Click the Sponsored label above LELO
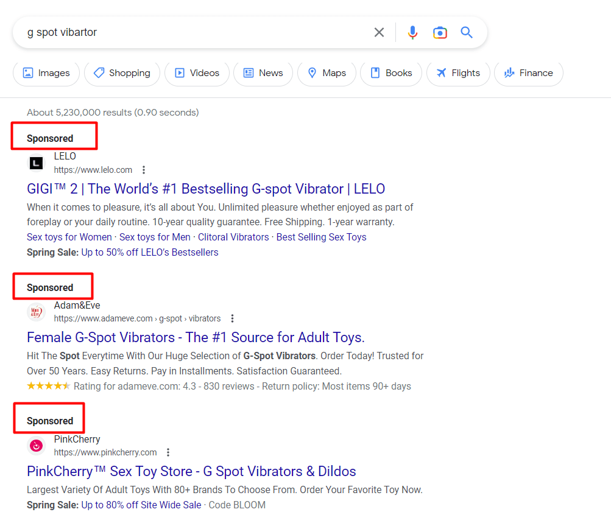611x526 pixels. [50, 139]
